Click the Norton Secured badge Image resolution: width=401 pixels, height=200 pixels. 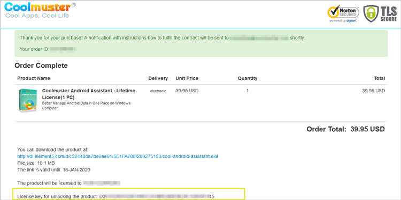(x=343, y=13)
